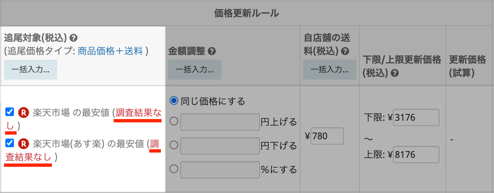
Task: Click the 下限 price field showing 3176
Action: pos(416,117)
